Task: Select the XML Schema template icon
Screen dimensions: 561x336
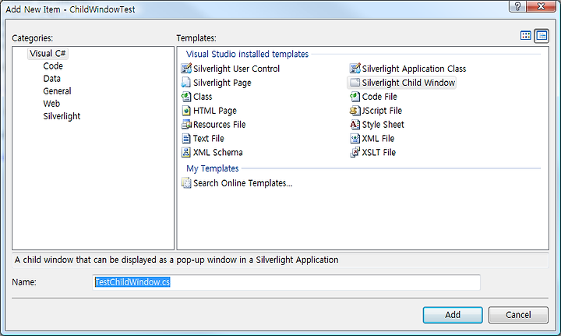Action: (186, 153)
